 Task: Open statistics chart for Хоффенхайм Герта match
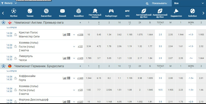65,78
